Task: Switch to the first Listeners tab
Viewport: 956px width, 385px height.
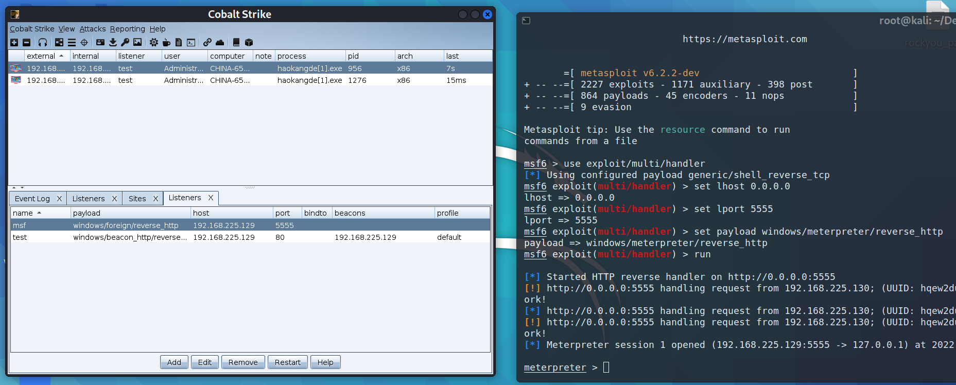Action: point(89,199)
